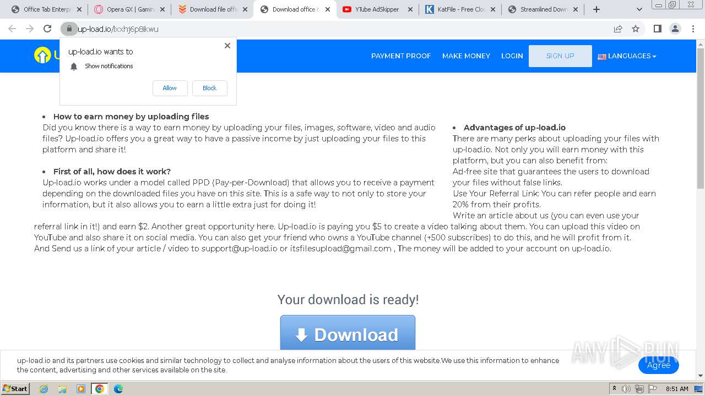Click 'How to earn money by uploading files' heading
Image resolution: width=705 pixels, height=396 pixels.
[131, 117]
